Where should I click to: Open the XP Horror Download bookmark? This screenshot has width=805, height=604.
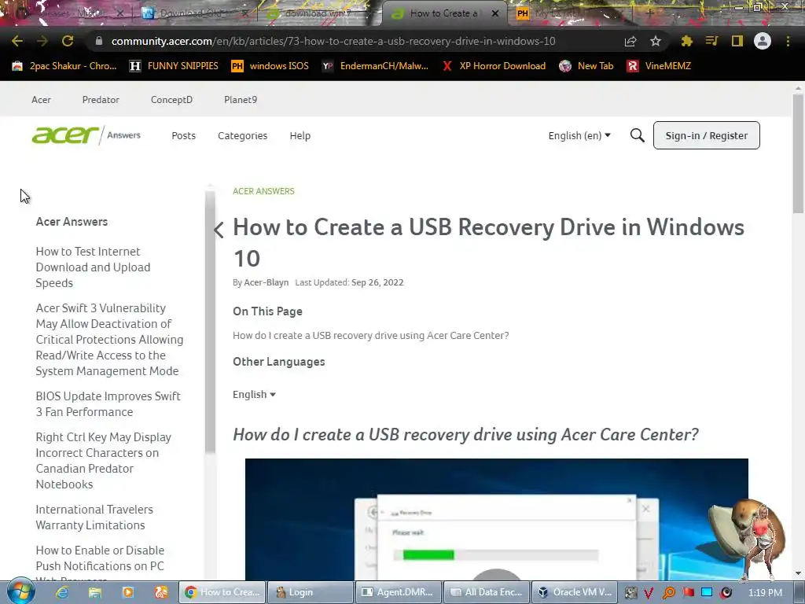494,66
